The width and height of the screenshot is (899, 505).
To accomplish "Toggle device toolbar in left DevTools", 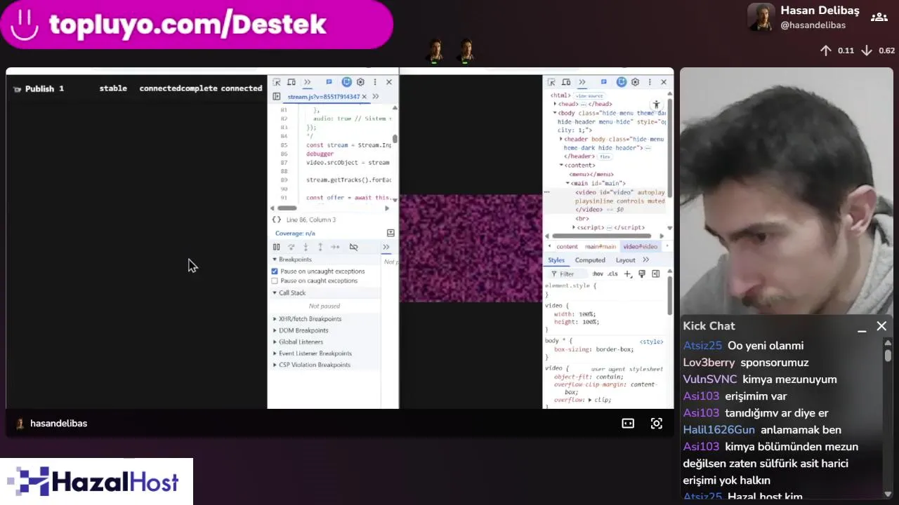I will click(x=291, y=82).
